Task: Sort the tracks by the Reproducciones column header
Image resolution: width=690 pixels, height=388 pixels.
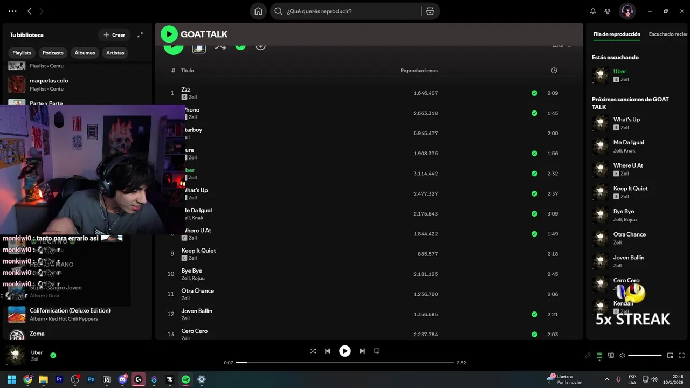Action: click(419, 71)
